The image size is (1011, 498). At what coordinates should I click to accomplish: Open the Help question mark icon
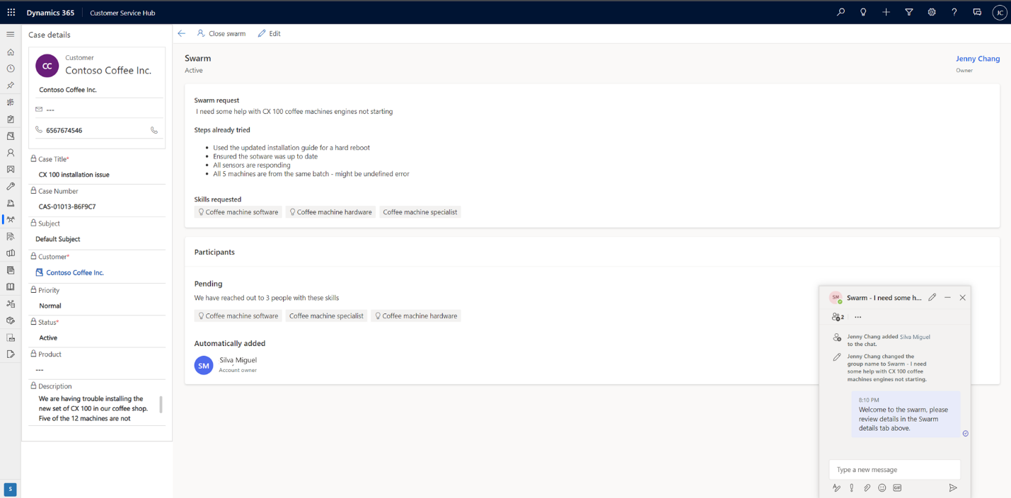pyautogui.click(x=954, y=12)
